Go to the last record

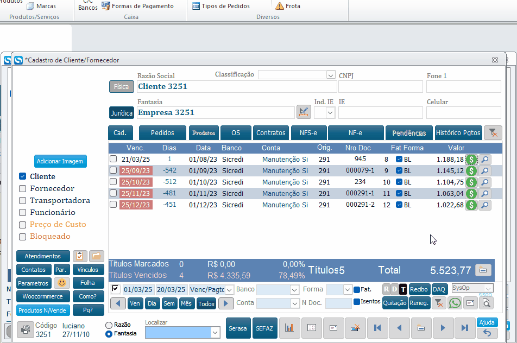(x=464, y=328)
